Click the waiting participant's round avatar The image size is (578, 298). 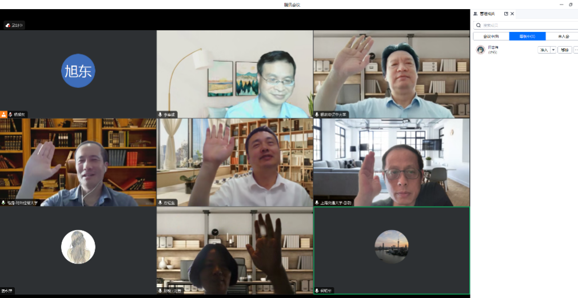[x=480, y=50]
